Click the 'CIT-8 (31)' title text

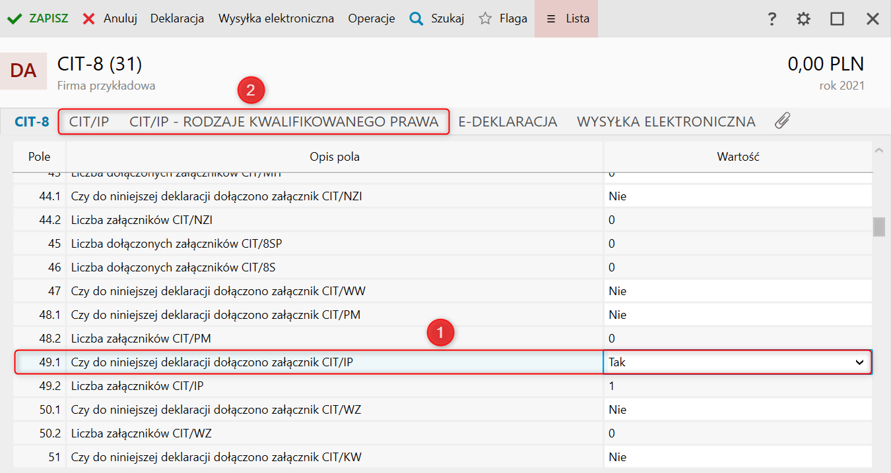tap(100, 64)
